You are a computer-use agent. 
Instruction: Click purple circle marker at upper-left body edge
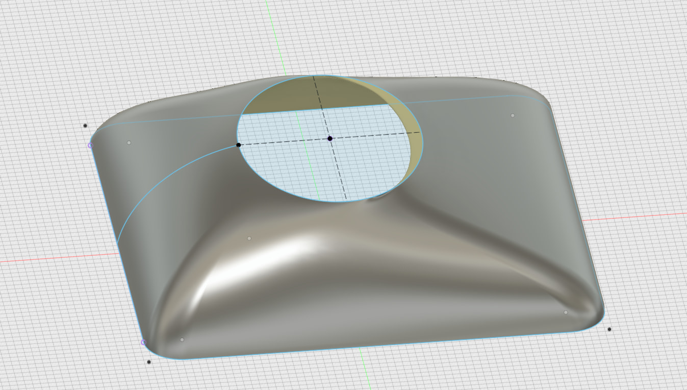coord(90,145)
